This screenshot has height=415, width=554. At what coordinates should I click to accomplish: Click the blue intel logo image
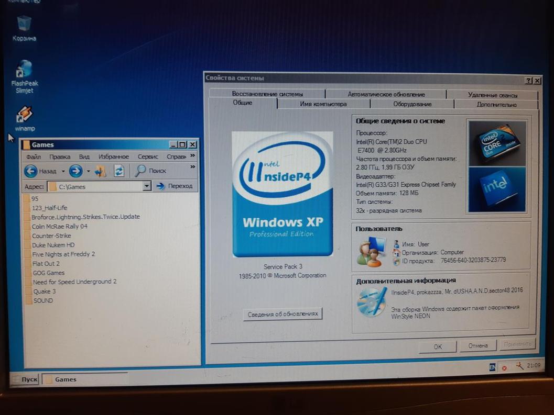pos(497,189)
